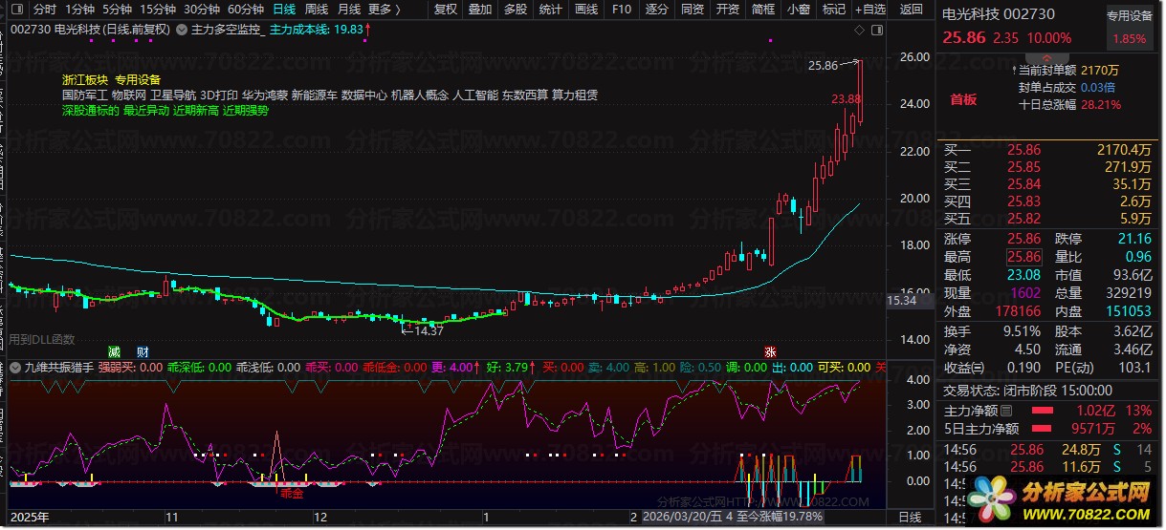Screen dimensions: 1166x530
Task: Click the 减 event marker icon
Action: tap(115, 351)
